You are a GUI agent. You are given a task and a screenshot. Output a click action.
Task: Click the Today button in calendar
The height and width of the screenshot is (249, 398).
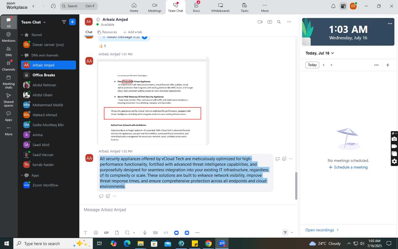point(312,65)
